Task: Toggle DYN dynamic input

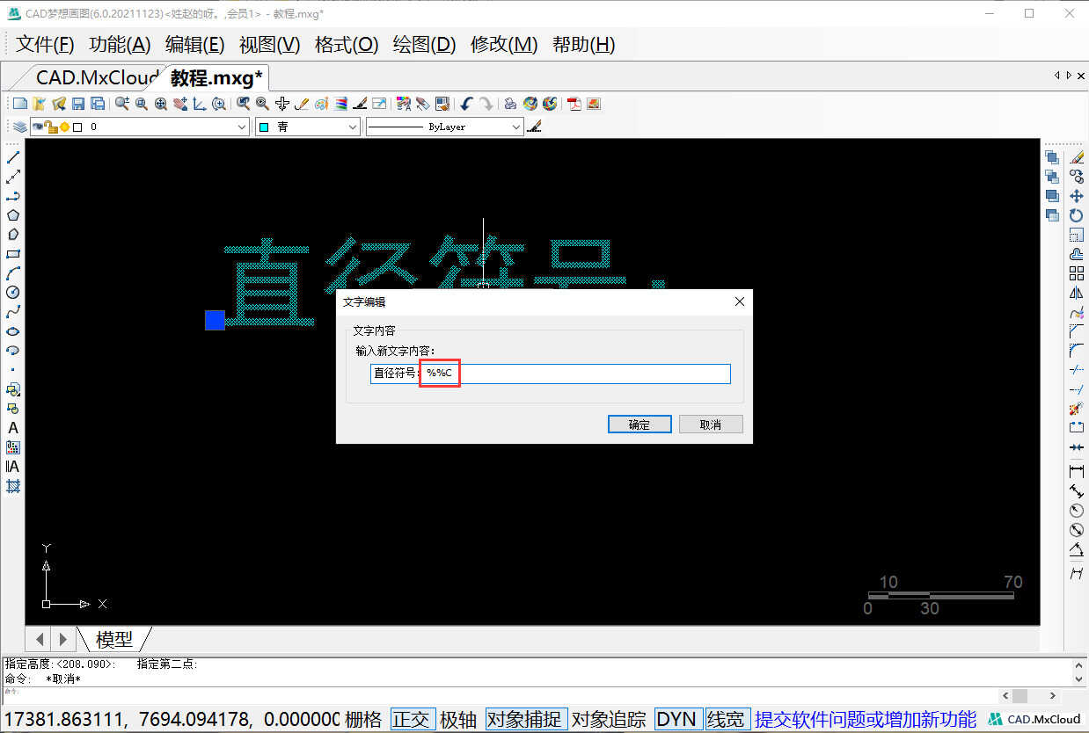Action: coord(676,720)
